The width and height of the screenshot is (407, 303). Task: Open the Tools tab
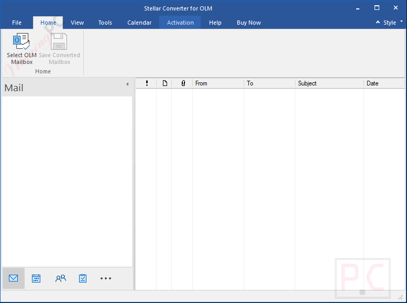[x=105, y=23]
